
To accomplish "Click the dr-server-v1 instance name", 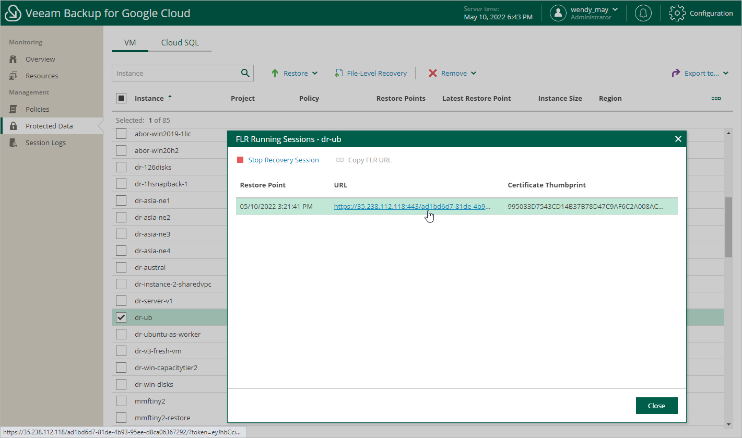I will coord(154,301).
